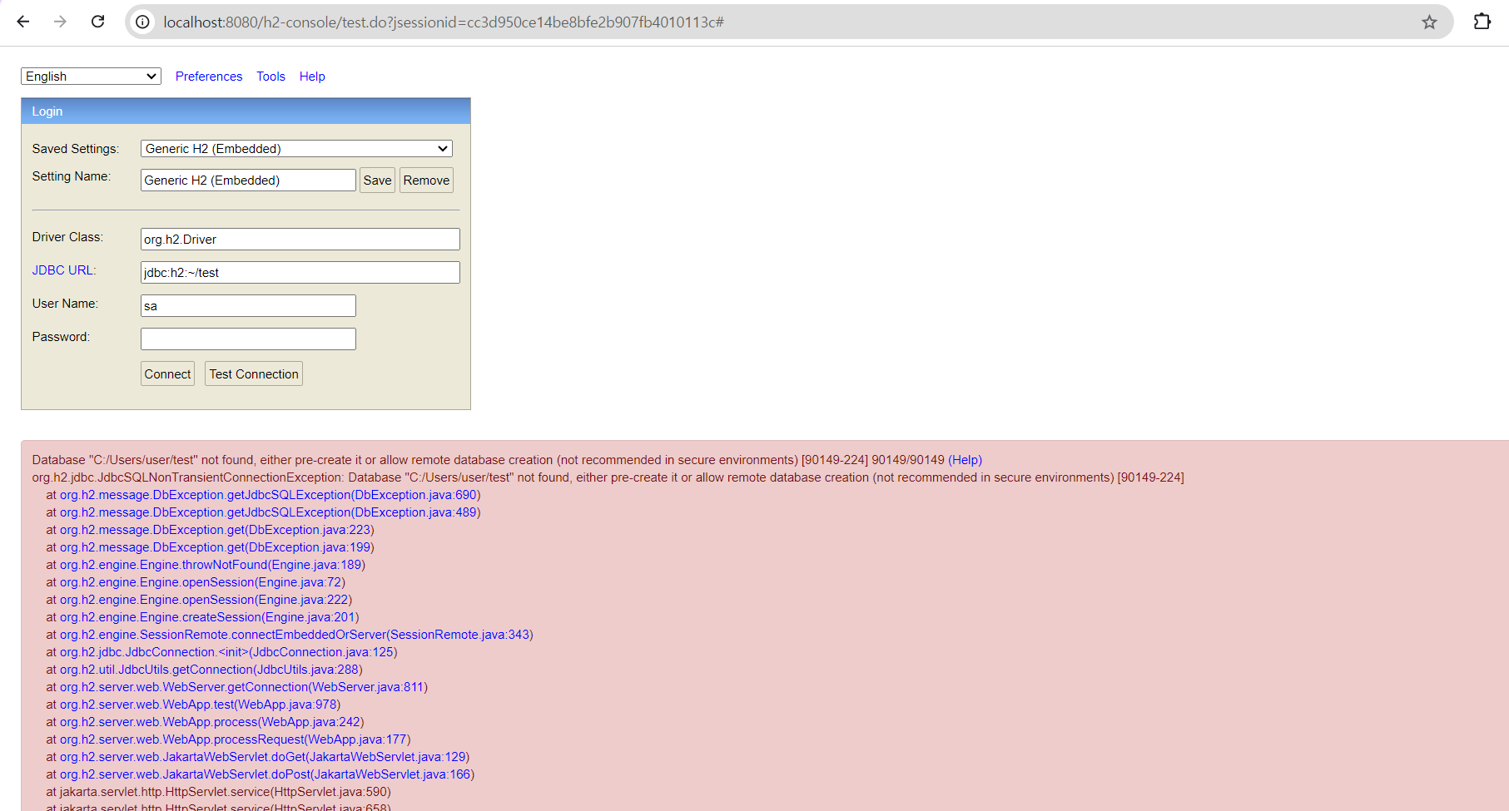Open the Preferences link
Image resolution: width=1509 pixels, height=811 pixels.
click(x=209, y=77)
